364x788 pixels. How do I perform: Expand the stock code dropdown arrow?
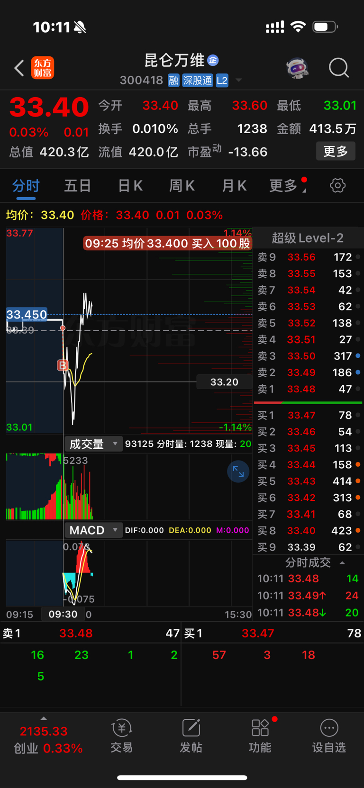[239, 80]
